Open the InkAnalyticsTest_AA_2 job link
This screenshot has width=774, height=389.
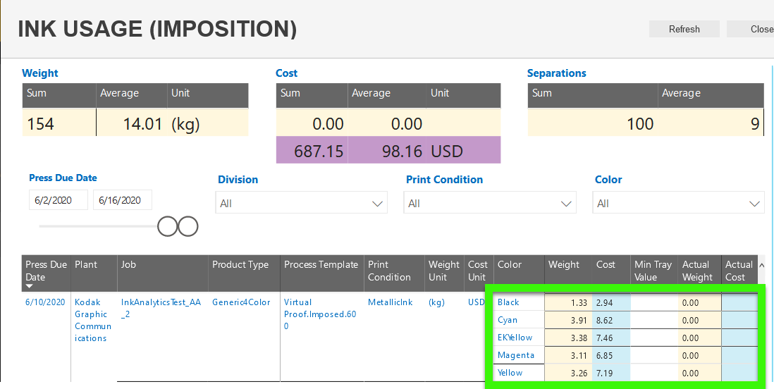(161, 308)
